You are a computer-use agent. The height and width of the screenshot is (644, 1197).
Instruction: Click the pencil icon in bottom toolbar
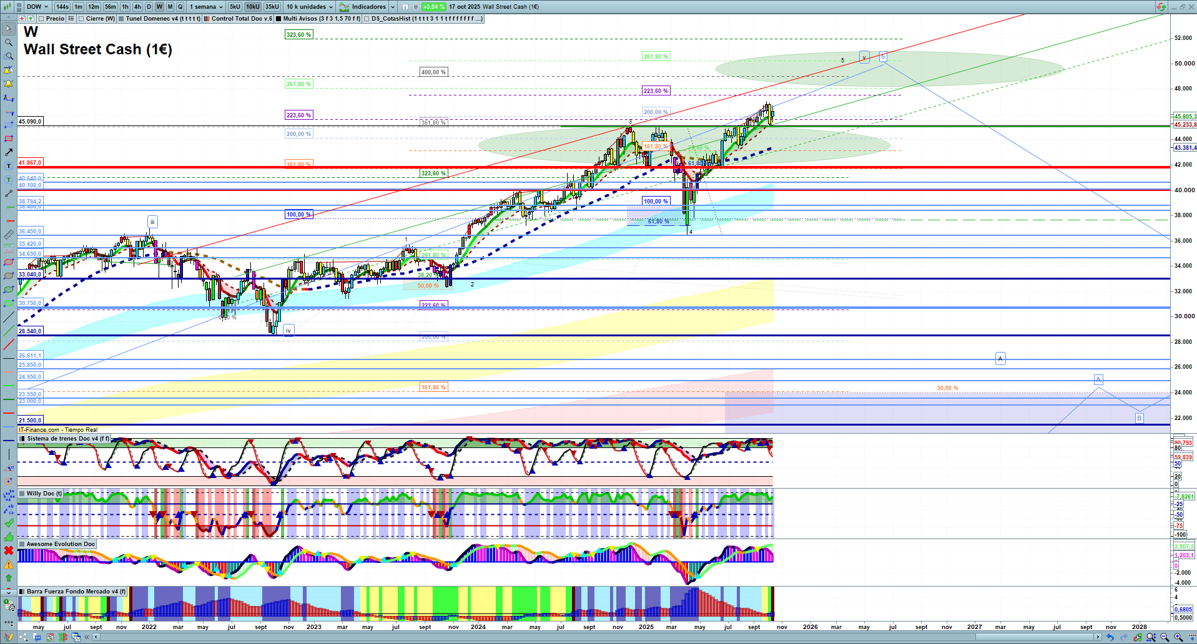9,637
